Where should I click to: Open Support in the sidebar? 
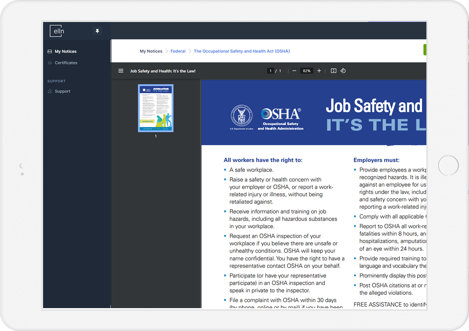62,91
